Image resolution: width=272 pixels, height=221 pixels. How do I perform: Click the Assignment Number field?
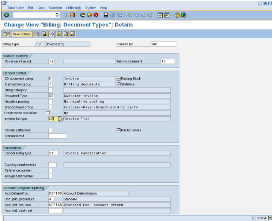coord(50,176)
